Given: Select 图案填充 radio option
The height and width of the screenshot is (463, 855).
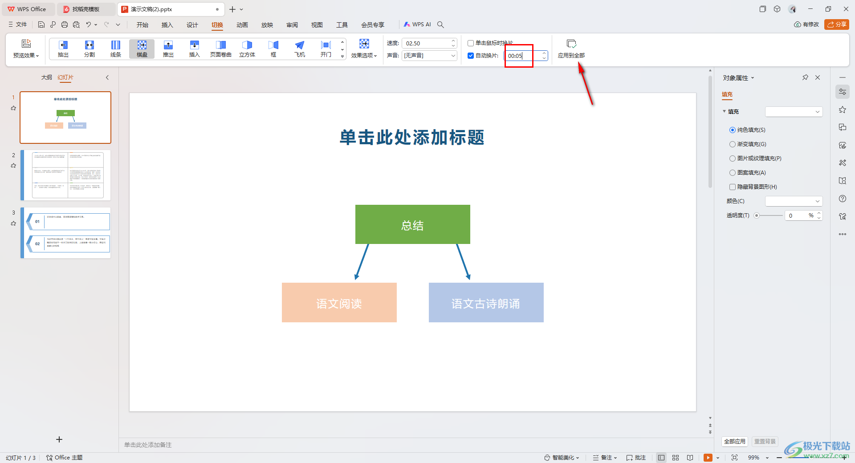Looking at the screenshot, I should click(x=733, y=173).
